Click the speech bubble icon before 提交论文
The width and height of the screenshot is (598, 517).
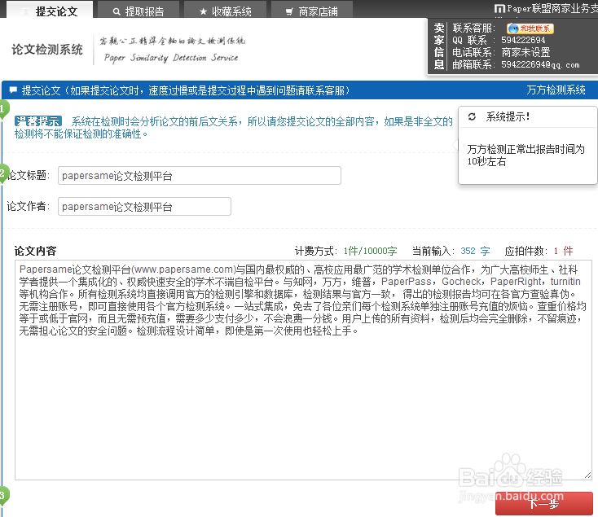[13, 90]
